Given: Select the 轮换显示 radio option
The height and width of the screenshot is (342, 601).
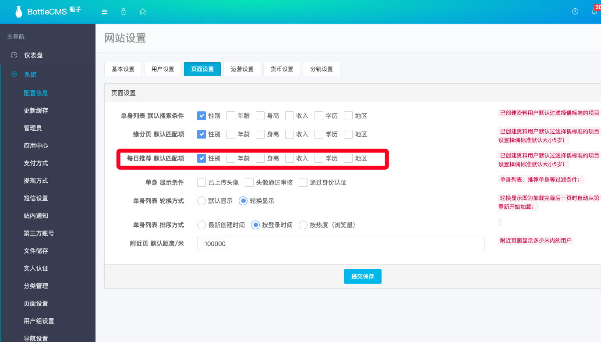Looking at the screenshot, I should coord(243,201).
